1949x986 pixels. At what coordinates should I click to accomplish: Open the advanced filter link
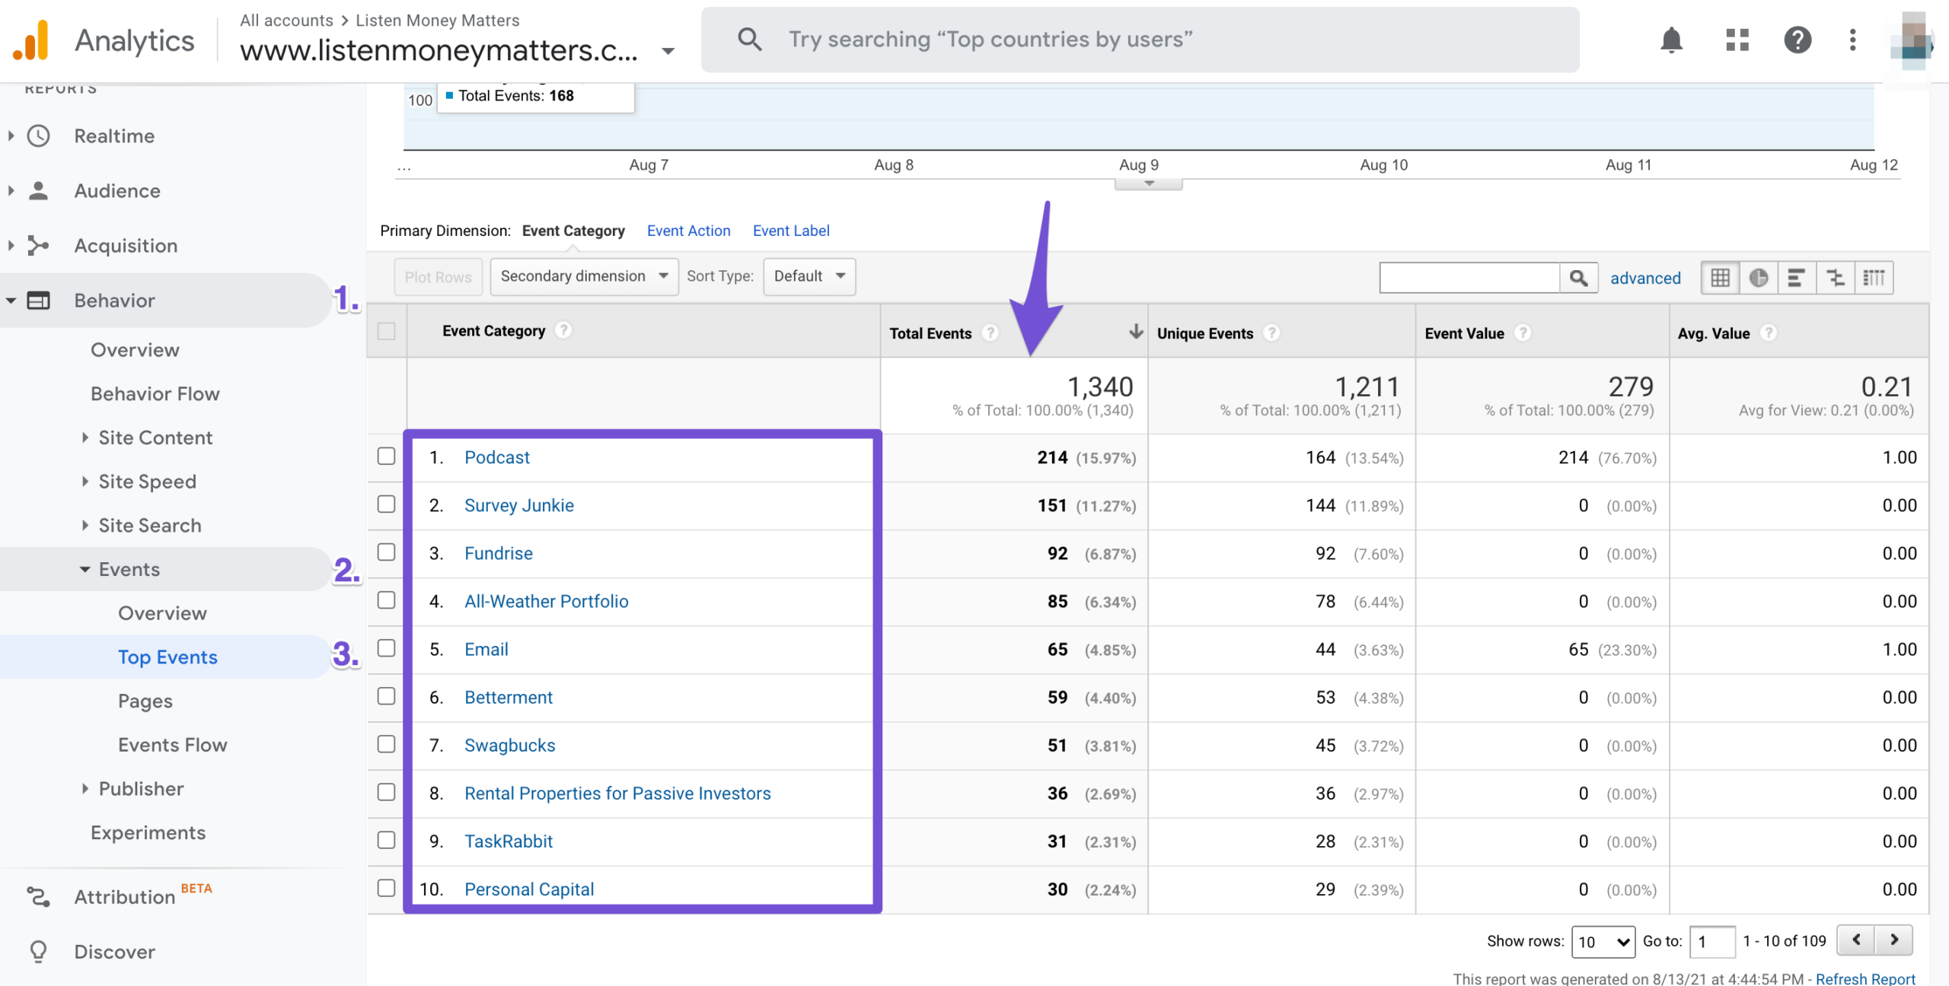[x=1645, y=278]
